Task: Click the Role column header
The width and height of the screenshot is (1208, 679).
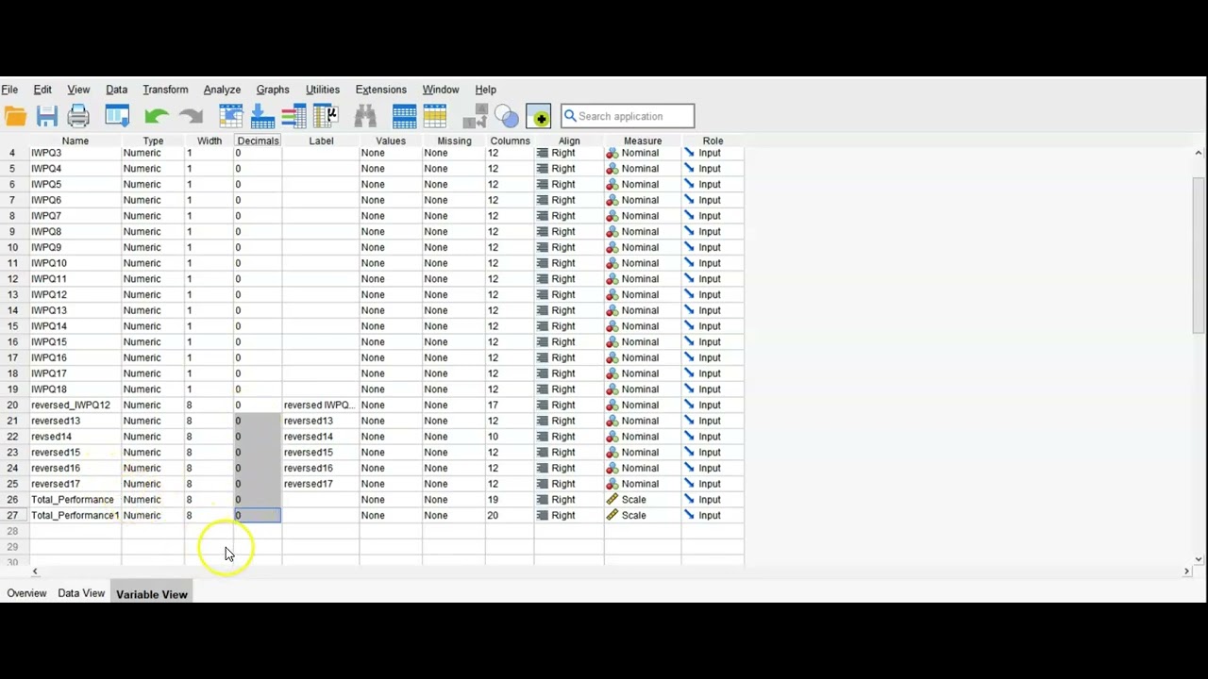Action: click(x=713, y=141)
